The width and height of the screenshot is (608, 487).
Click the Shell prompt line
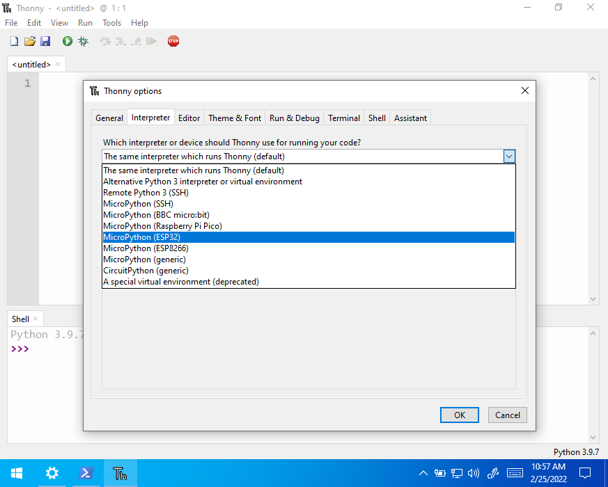tap(20, 349)
